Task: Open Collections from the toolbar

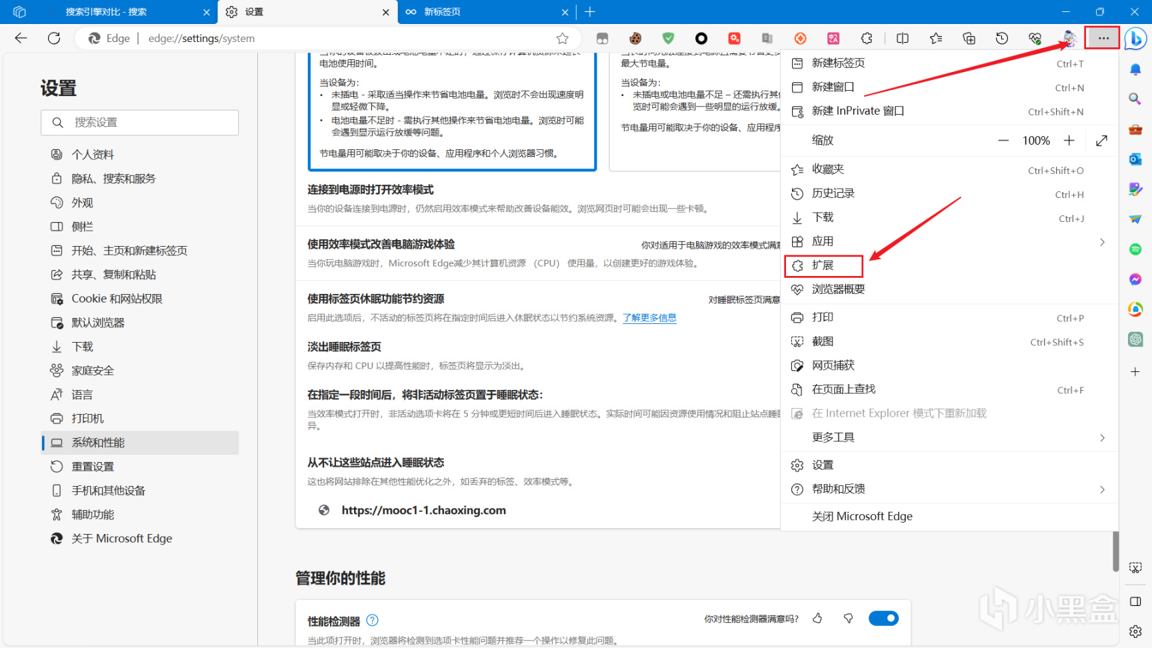Action: (x=969, y=39)
